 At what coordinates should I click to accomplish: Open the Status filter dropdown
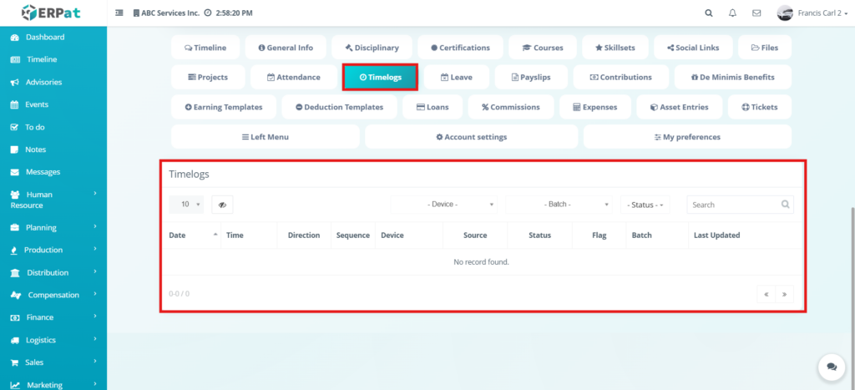click(645, 205)
